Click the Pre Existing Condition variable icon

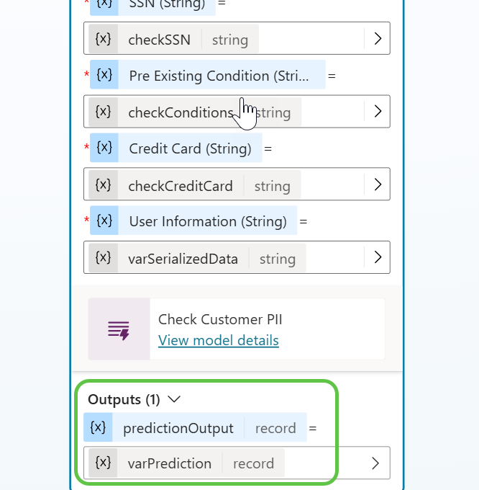(x=104, y=75)
